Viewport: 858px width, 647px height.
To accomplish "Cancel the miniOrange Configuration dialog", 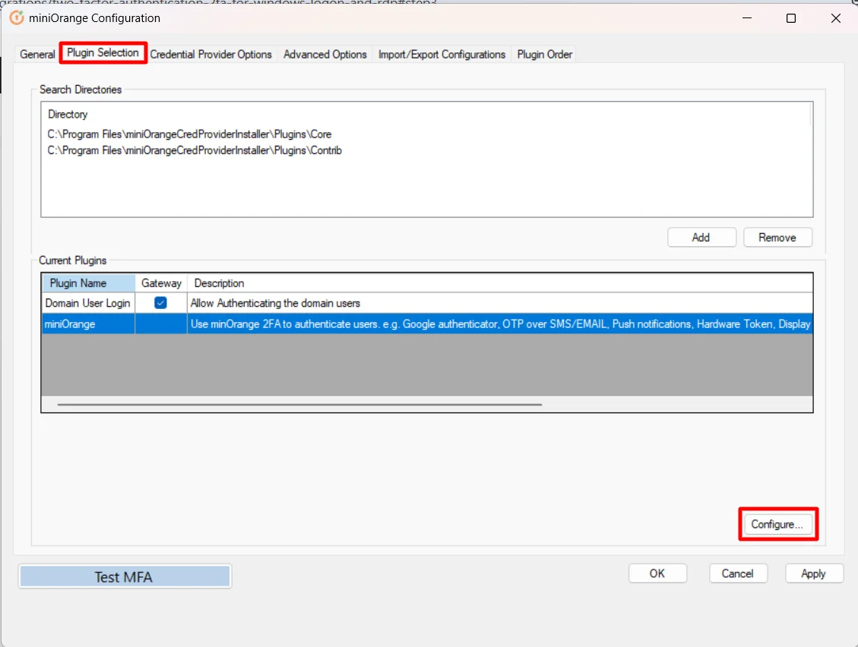I will (738, 573).
